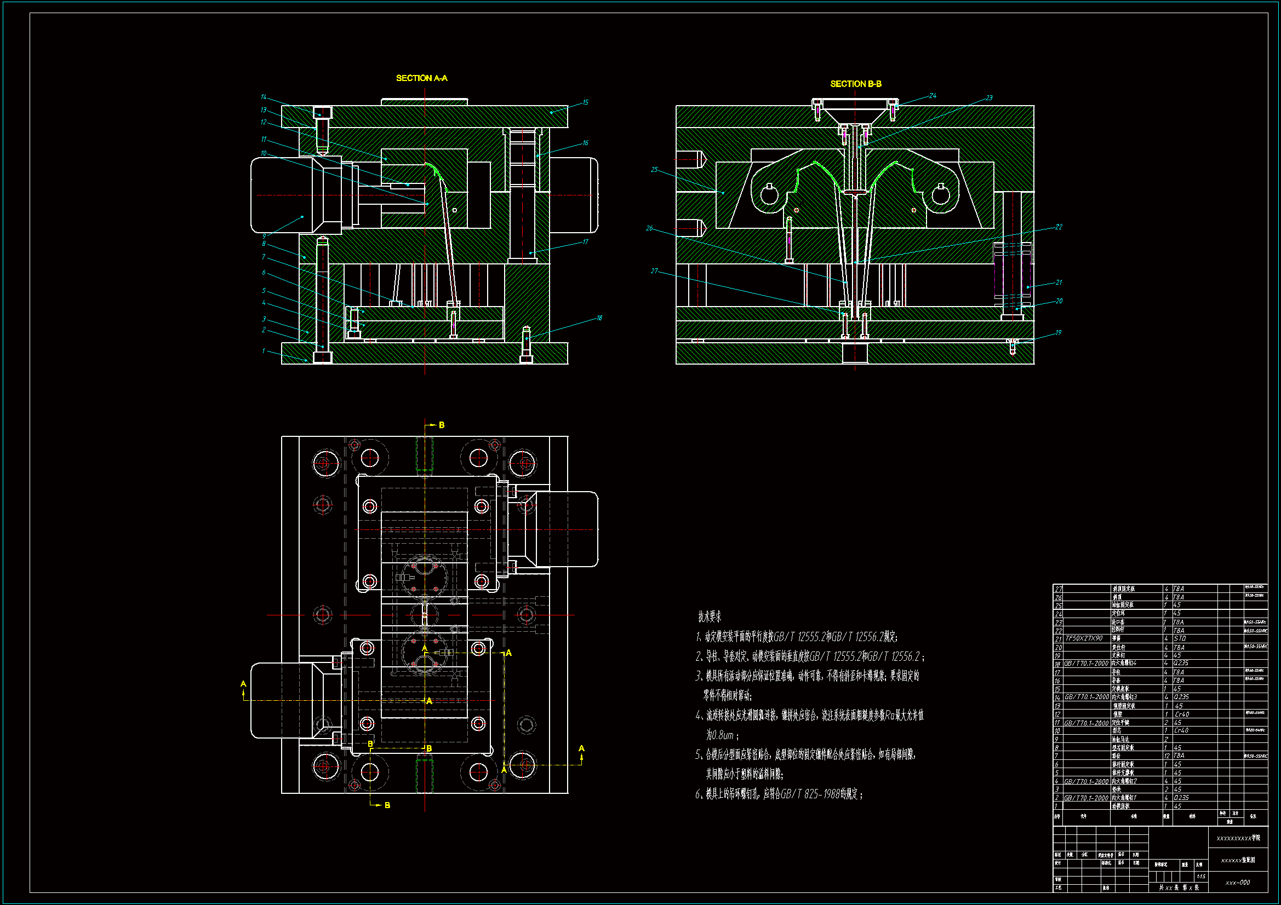Click the yellow B marker below plan view
Screen dimensions: 1281x905
tap(387, 805)
